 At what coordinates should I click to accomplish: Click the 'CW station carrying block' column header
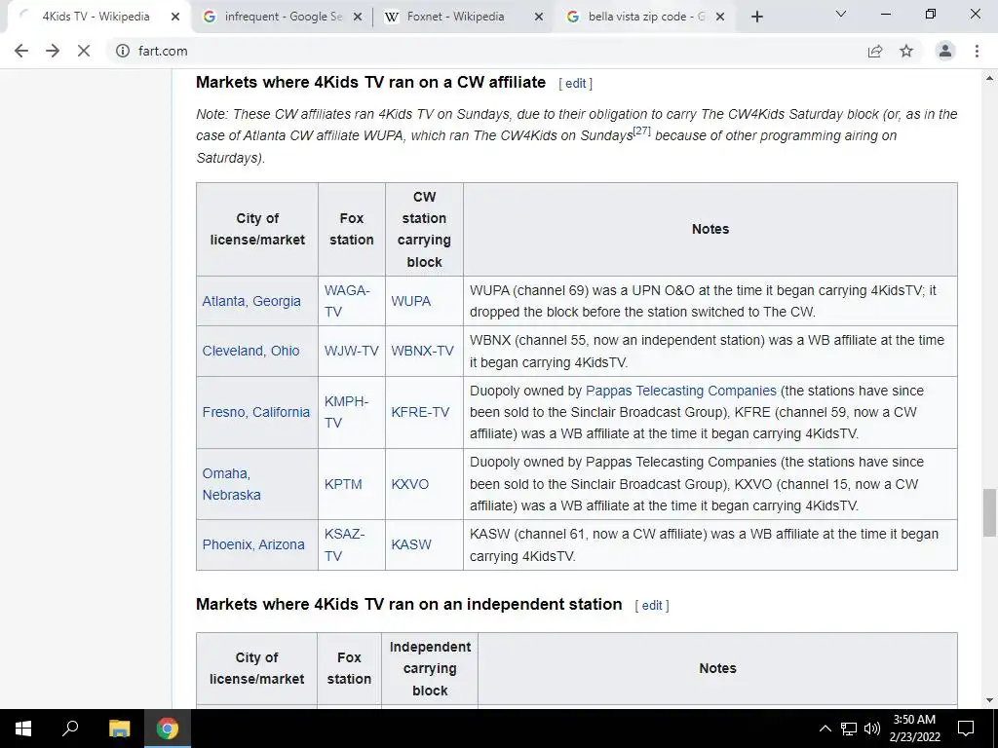[424, 229]
